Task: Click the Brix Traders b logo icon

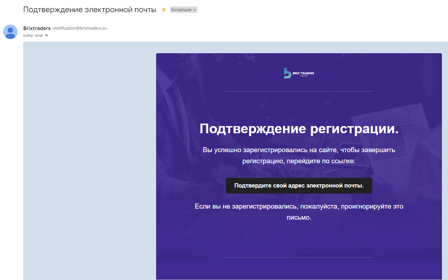Action: 287,73
